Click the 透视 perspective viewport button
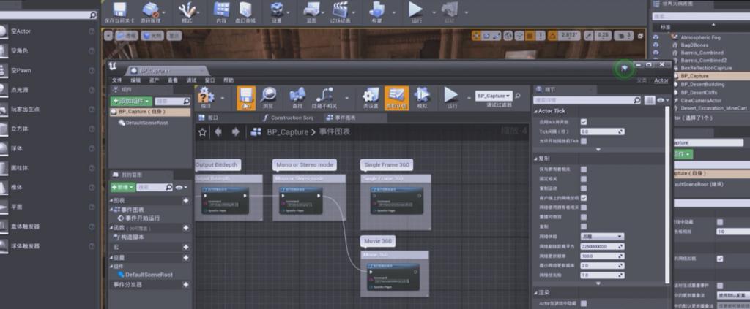This screenshot has height=309, width=750. tap(127, 36)
